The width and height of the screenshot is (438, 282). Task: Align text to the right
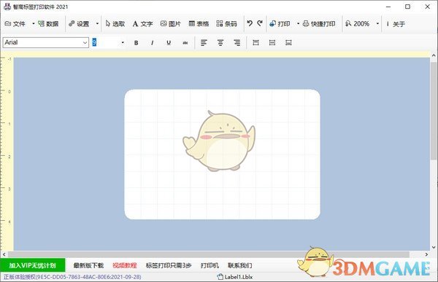coord(237,43)
